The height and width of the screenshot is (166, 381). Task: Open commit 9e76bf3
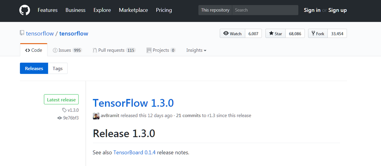(71, 118)
